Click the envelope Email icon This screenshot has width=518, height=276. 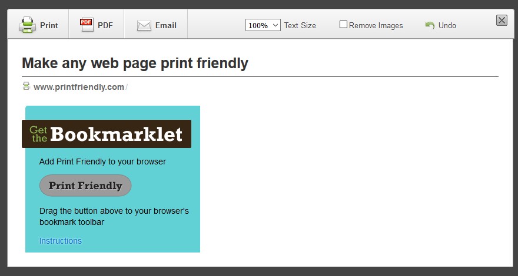coord(144,25)
